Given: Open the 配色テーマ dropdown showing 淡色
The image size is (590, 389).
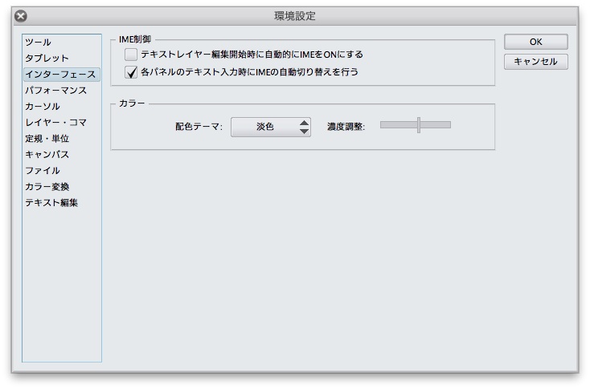Looking at the screenshot, I should (x=271, y=127).
